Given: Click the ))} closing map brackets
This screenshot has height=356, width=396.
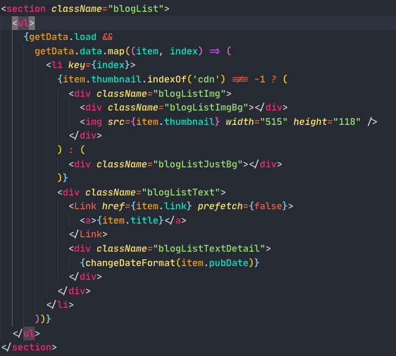Looking at the screenshot, I should pyautogui.click(x=43, y=319).
